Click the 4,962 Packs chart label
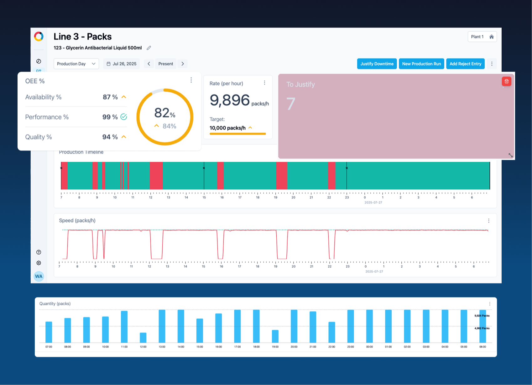The width and height of the screenshot is (532, 385). pyautogui.click(x=482, y=328)
